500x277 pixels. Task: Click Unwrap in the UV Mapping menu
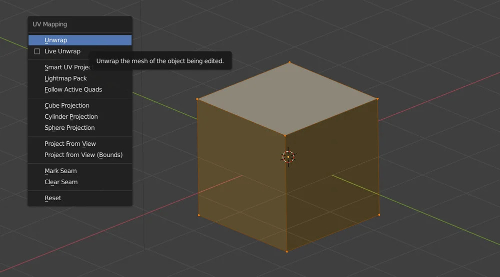click(x=55, y=40)
